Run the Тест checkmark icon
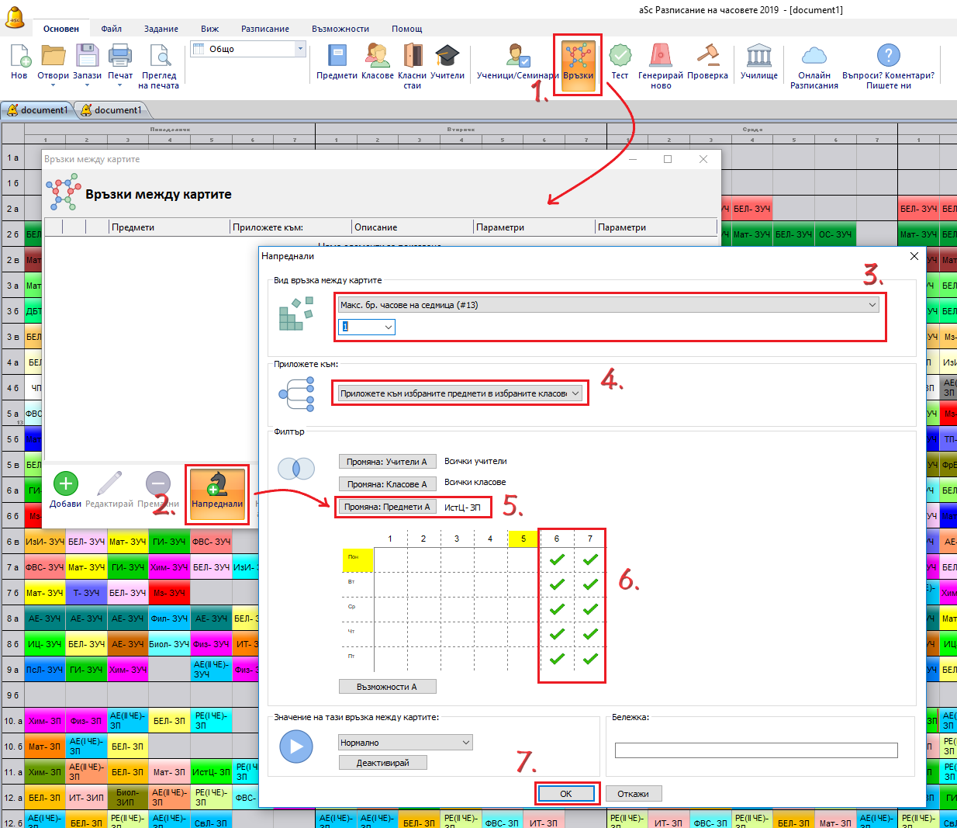 [x=620, y=57]
